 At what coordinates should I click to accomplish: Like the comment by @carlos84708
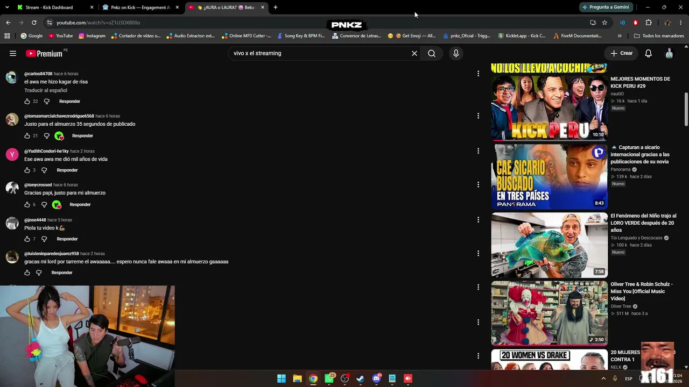[x=27, y=101]
